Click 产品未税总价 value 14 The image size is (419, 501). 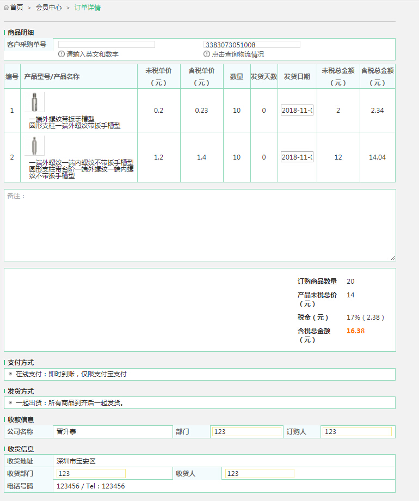(350, 295)
